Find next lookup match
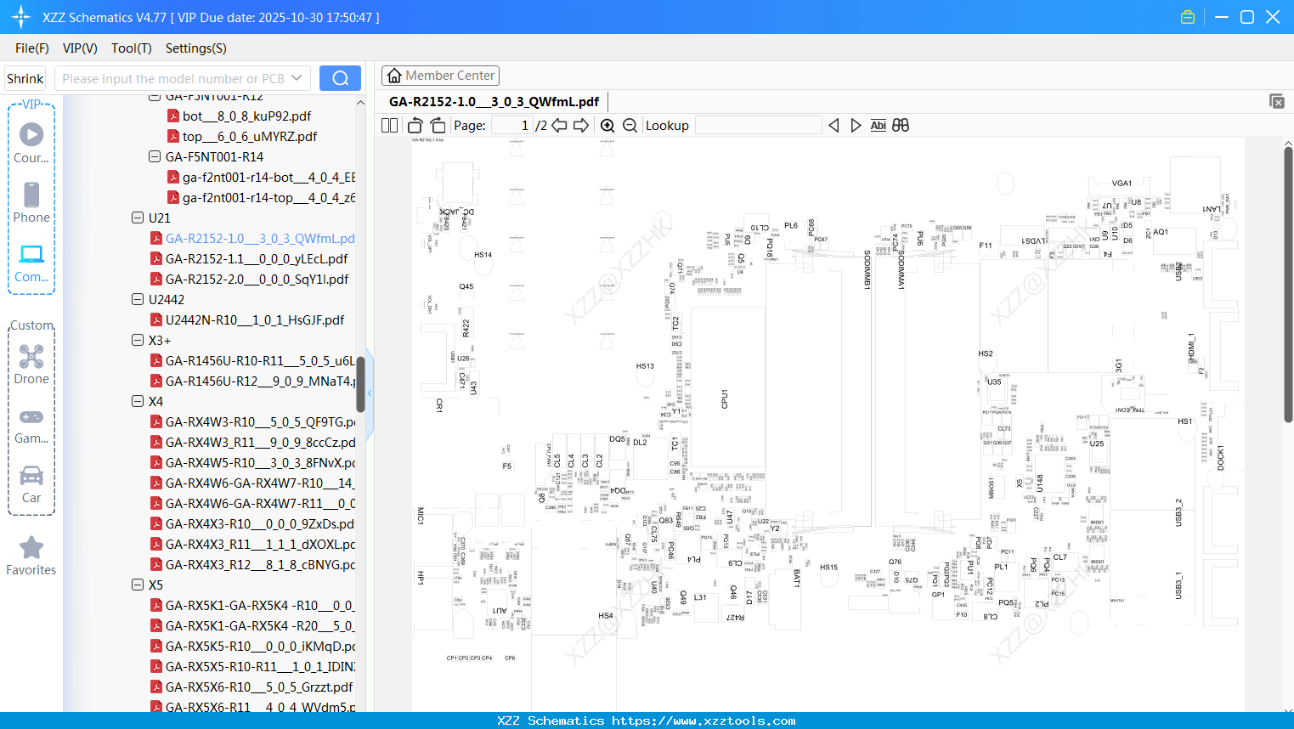Viewport: 1294px width, 729px height. (x=856, y=125)
